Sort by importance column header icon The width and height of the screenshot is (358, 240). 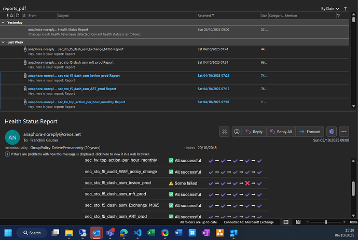click(7, 16)
